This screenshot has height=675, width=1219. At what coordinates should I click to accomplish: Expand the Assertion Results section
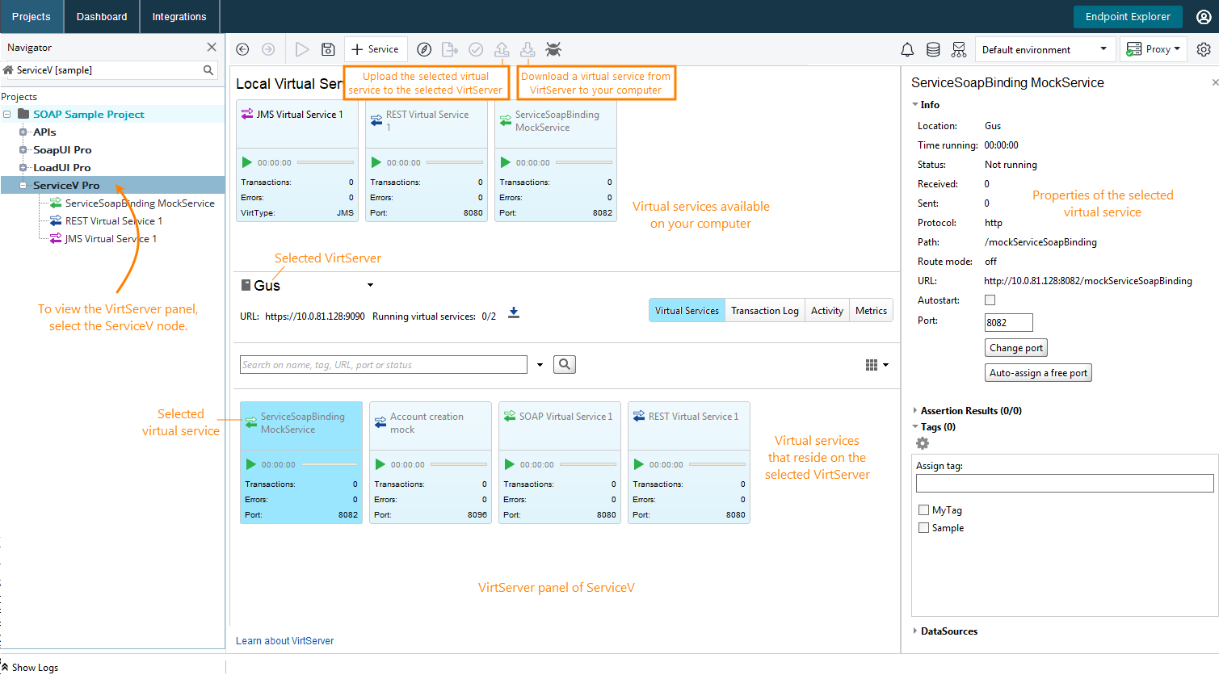point(915,411)
